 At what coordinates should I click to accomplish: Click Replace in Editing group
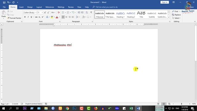176,15
